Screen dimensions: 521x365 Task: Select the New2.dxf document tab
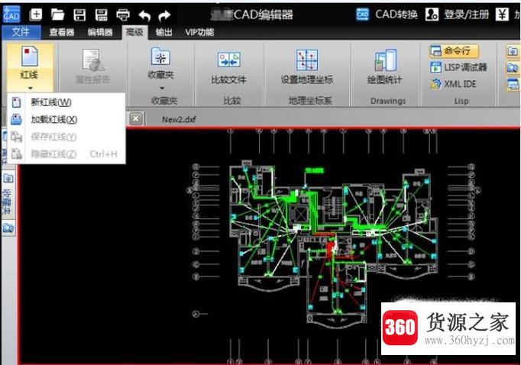(x=179, y=120)
